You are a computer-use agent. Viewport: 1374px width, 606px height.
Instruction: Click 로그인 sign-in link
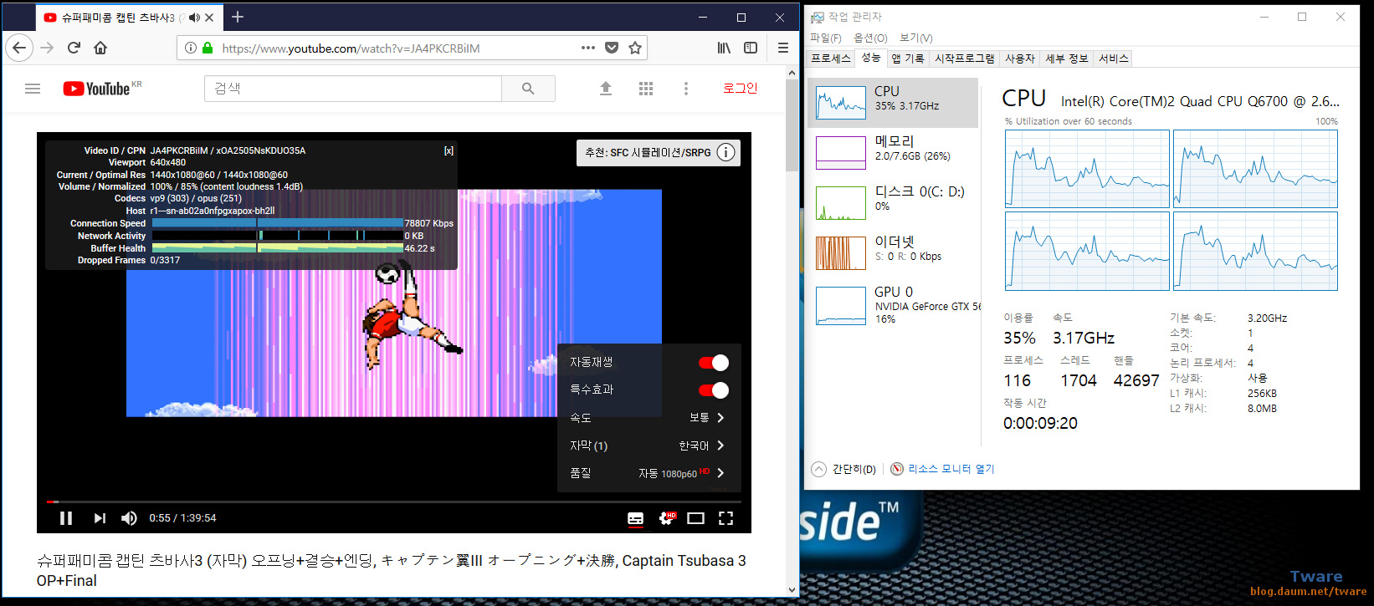pyautogui.click(x=740, y=88)
